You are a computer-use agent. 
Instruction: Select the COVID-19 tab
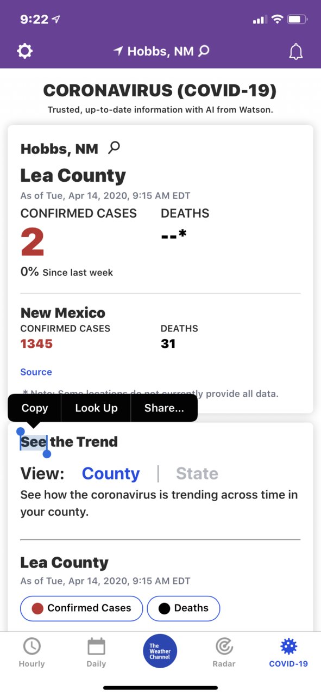click(x=288, y=653)
